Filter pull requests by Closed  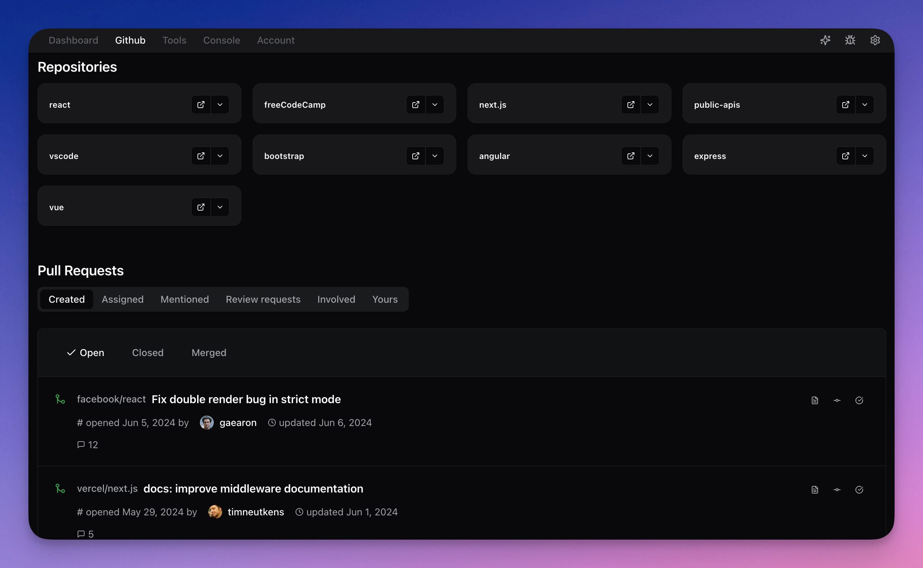pyautogui.click(x=148, y=353)
